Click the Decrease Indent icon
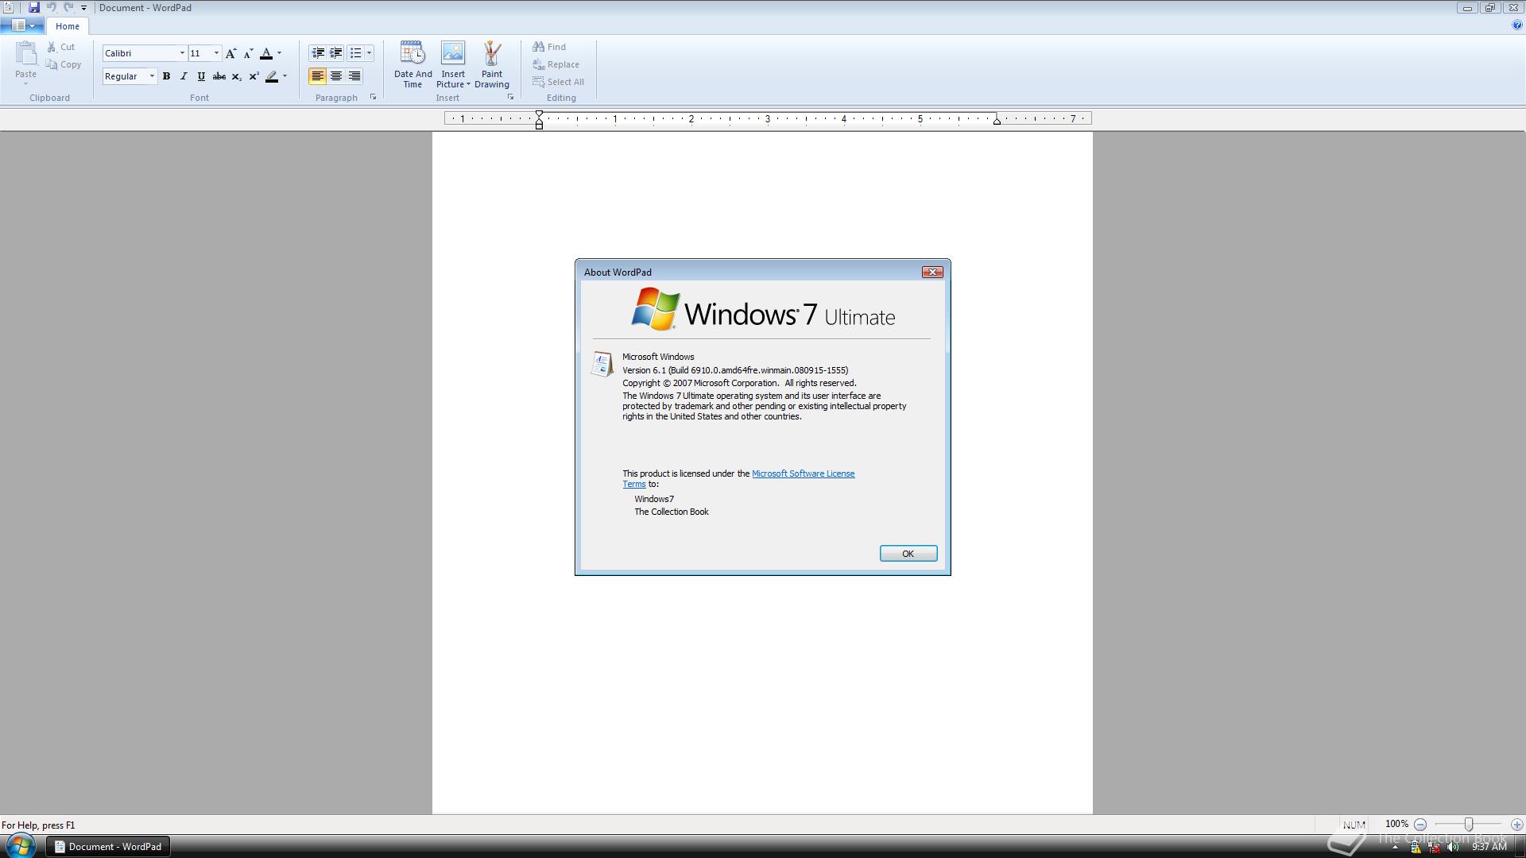Viewport: 1526px width, 858px height. (x=318, y=53)
